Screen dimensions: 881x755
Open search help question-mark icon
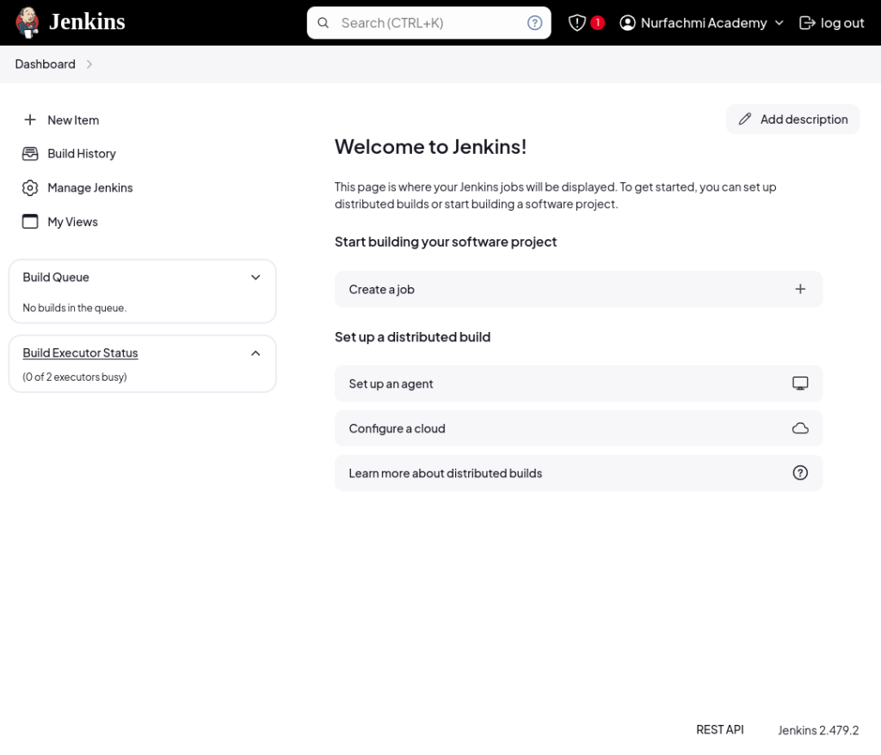(534, 23)
